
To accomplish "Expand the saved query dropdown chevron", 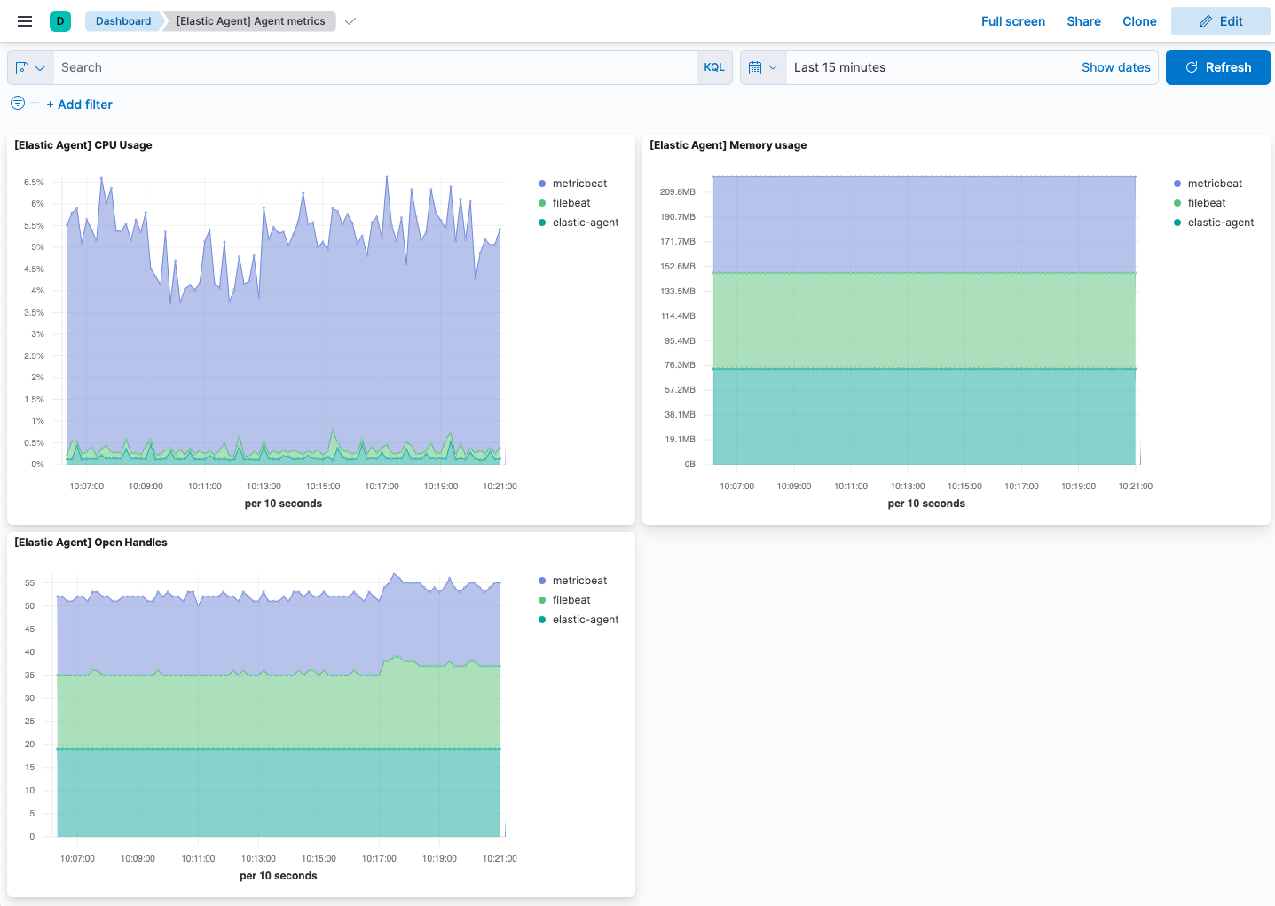I will [39, 66].
